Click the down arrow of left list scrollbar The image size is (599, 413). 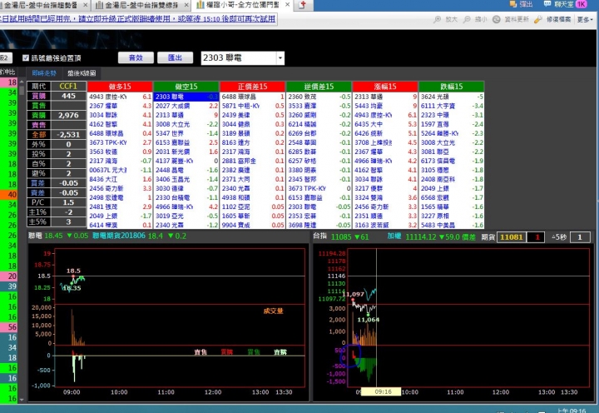(x=22, y=399)
